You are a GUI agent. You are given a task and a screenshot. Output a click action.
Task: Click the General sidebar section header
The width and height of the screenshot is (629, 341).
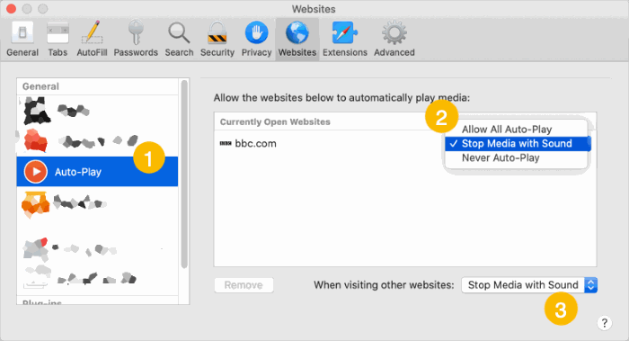click(40, 86)
